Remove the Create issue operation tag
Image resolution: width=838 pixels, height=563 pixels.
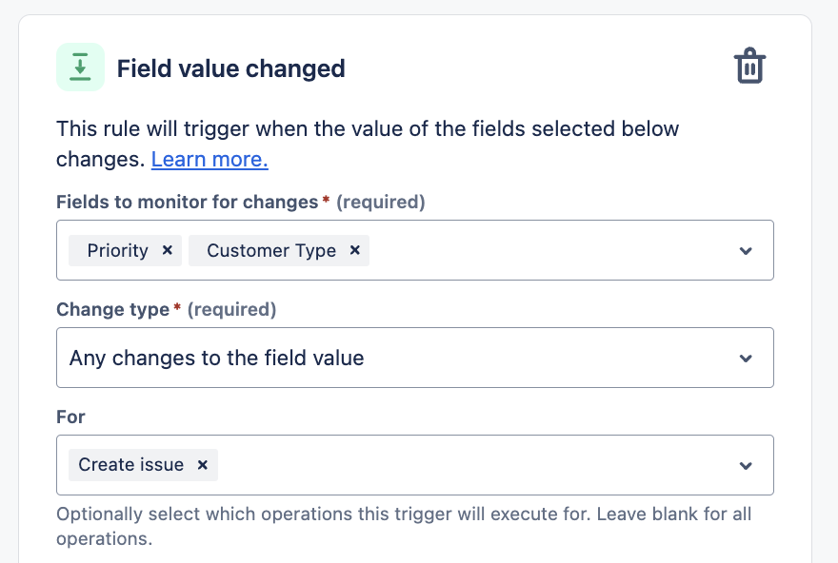point(203,465)
